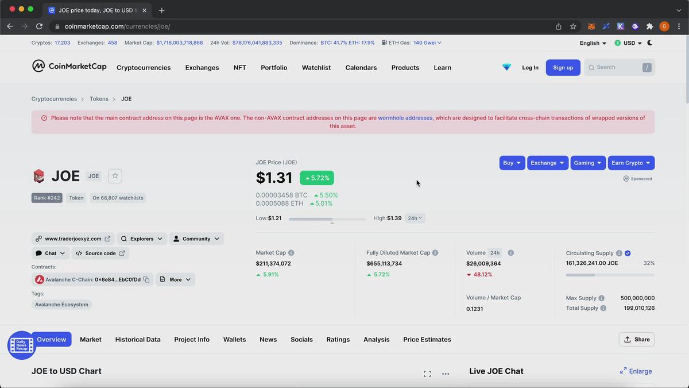The width and height of the screenshot is (689, 388).
Task: Expand the ETH Gas 140 Gwei dropdown
Action: (427, 43)
